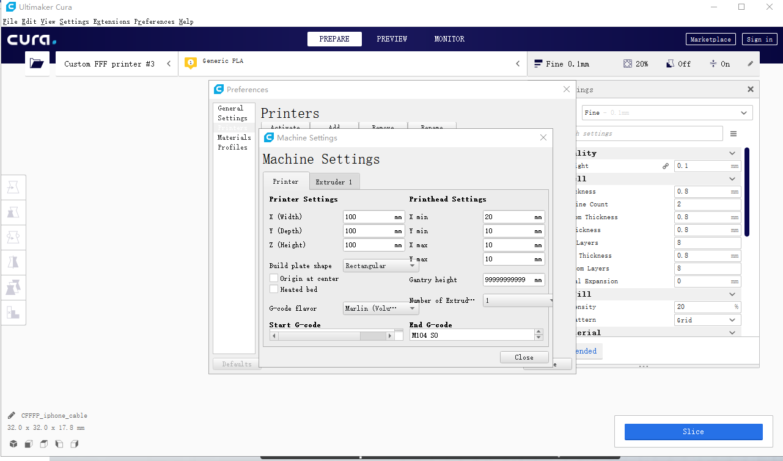Open Build plate shape Rectangular dropdown
783x461 pixels.
(x=381, y=266)
